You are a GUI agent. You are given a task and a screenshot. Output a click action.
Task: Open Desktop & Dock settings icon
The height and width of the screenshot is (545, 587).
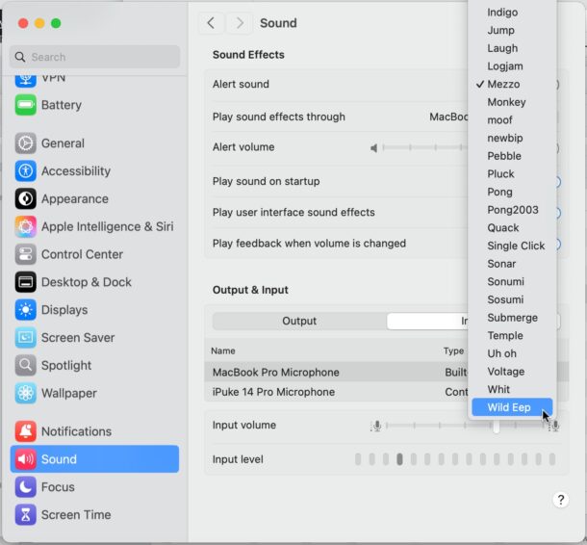coord(25,282)
